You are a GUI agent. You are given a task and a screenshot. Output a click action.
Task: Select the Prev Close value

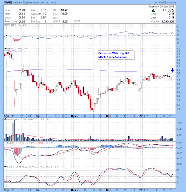pyautogui.click(x=22, y=21)
